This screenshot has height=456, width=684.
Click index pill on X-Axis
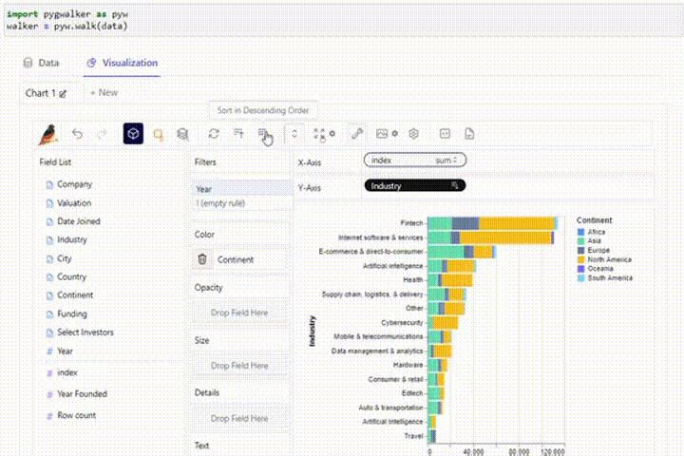point(415,161)
